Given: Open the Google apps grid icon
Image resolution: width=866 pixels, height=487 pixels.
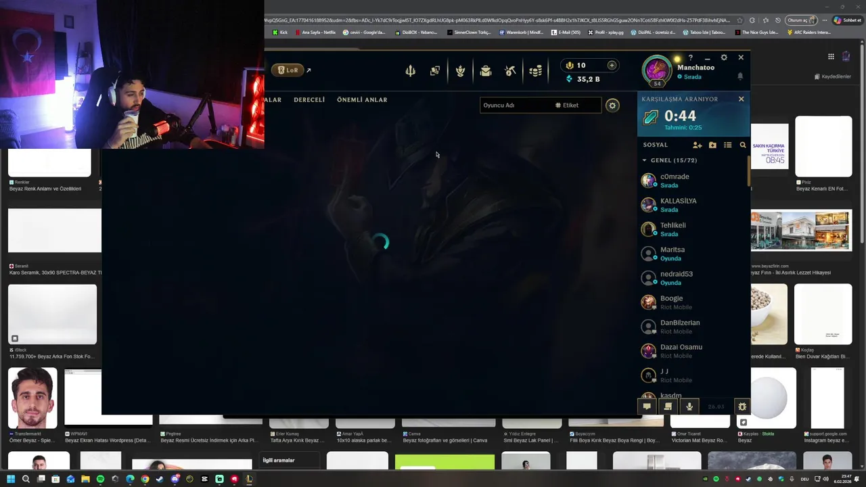Looking at the screenshot, I should tap(831, 56).
